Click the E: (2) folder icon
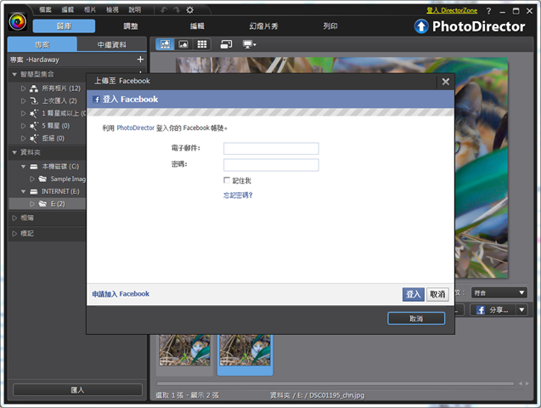Image resolution: width=541 pixels, height=408 pixels. 42,204
